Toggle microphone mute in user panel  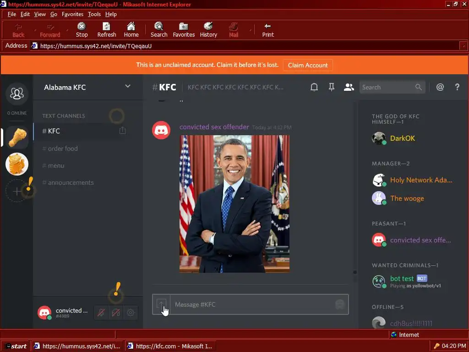[101, 313]
